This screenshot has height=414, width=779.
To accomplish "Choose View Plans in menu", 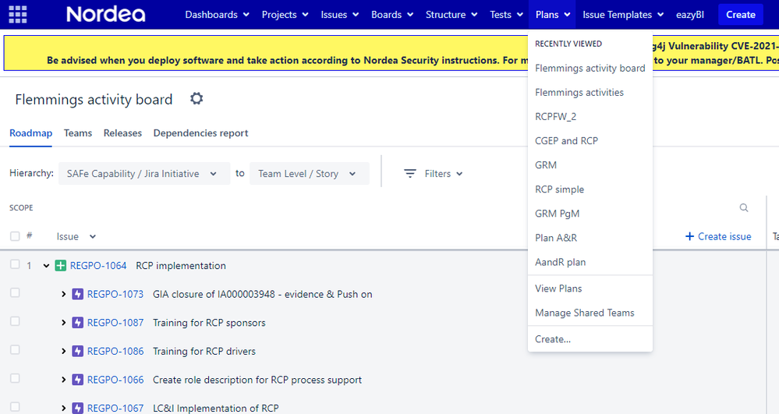I will [590, 288].
